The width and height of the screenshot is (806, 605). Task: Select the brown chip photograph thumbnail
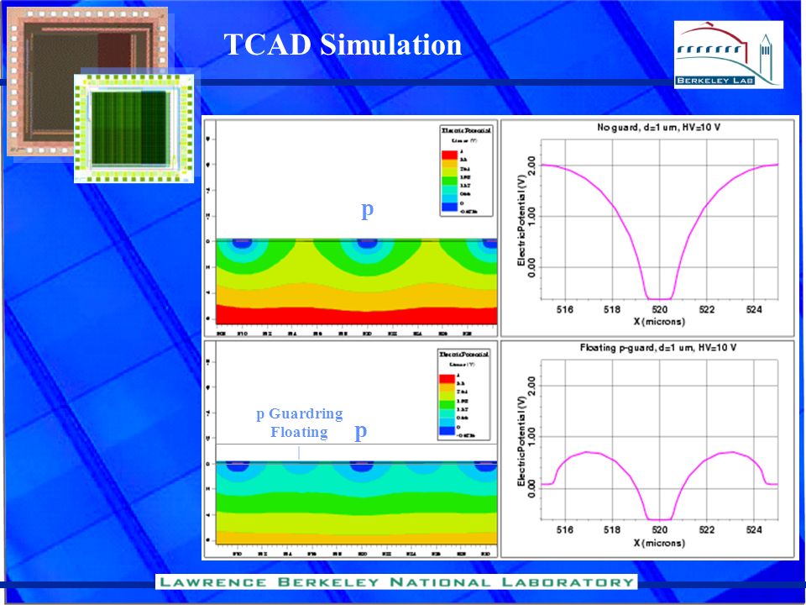click(87, 82)
